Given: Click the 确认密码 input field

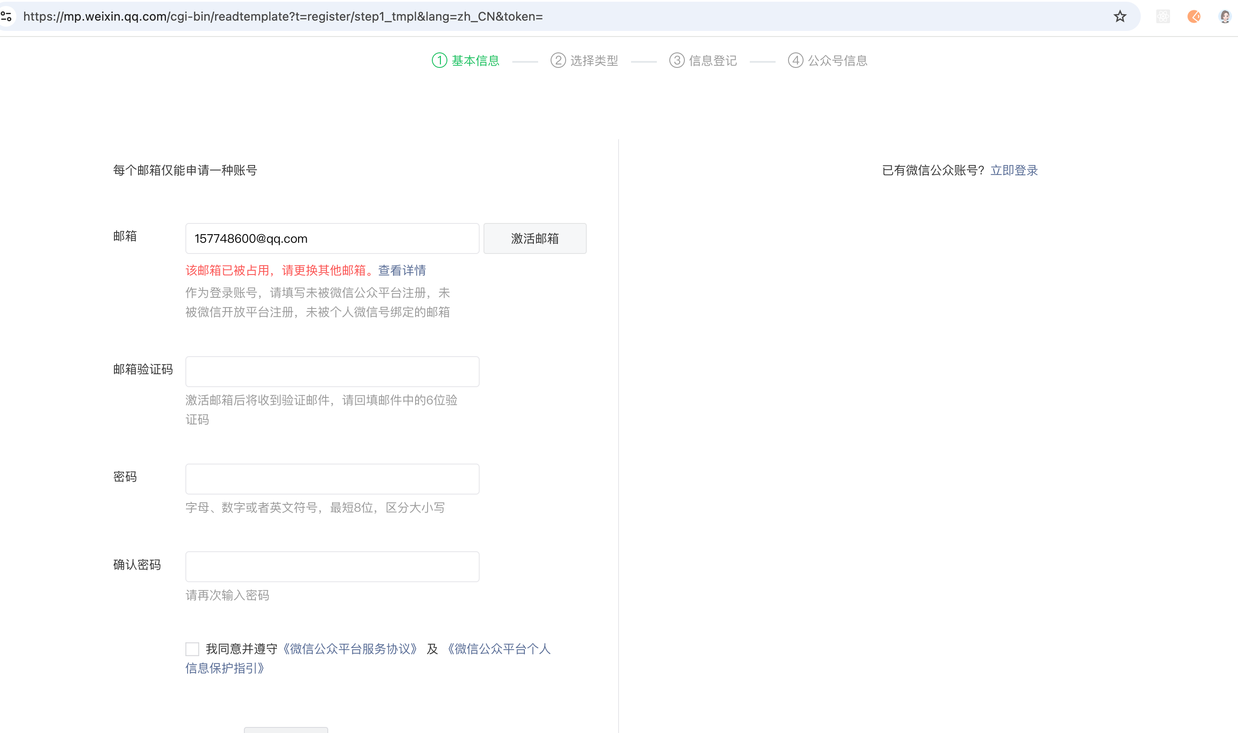Looking at the screenshot, I should [332, 567].
